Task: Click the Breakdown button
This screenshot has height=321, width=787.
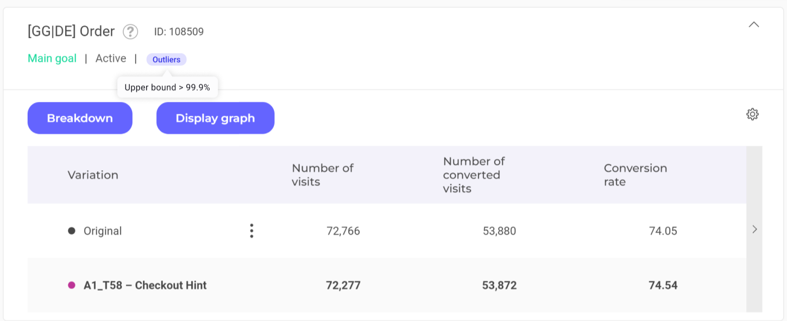Action: 80,118
